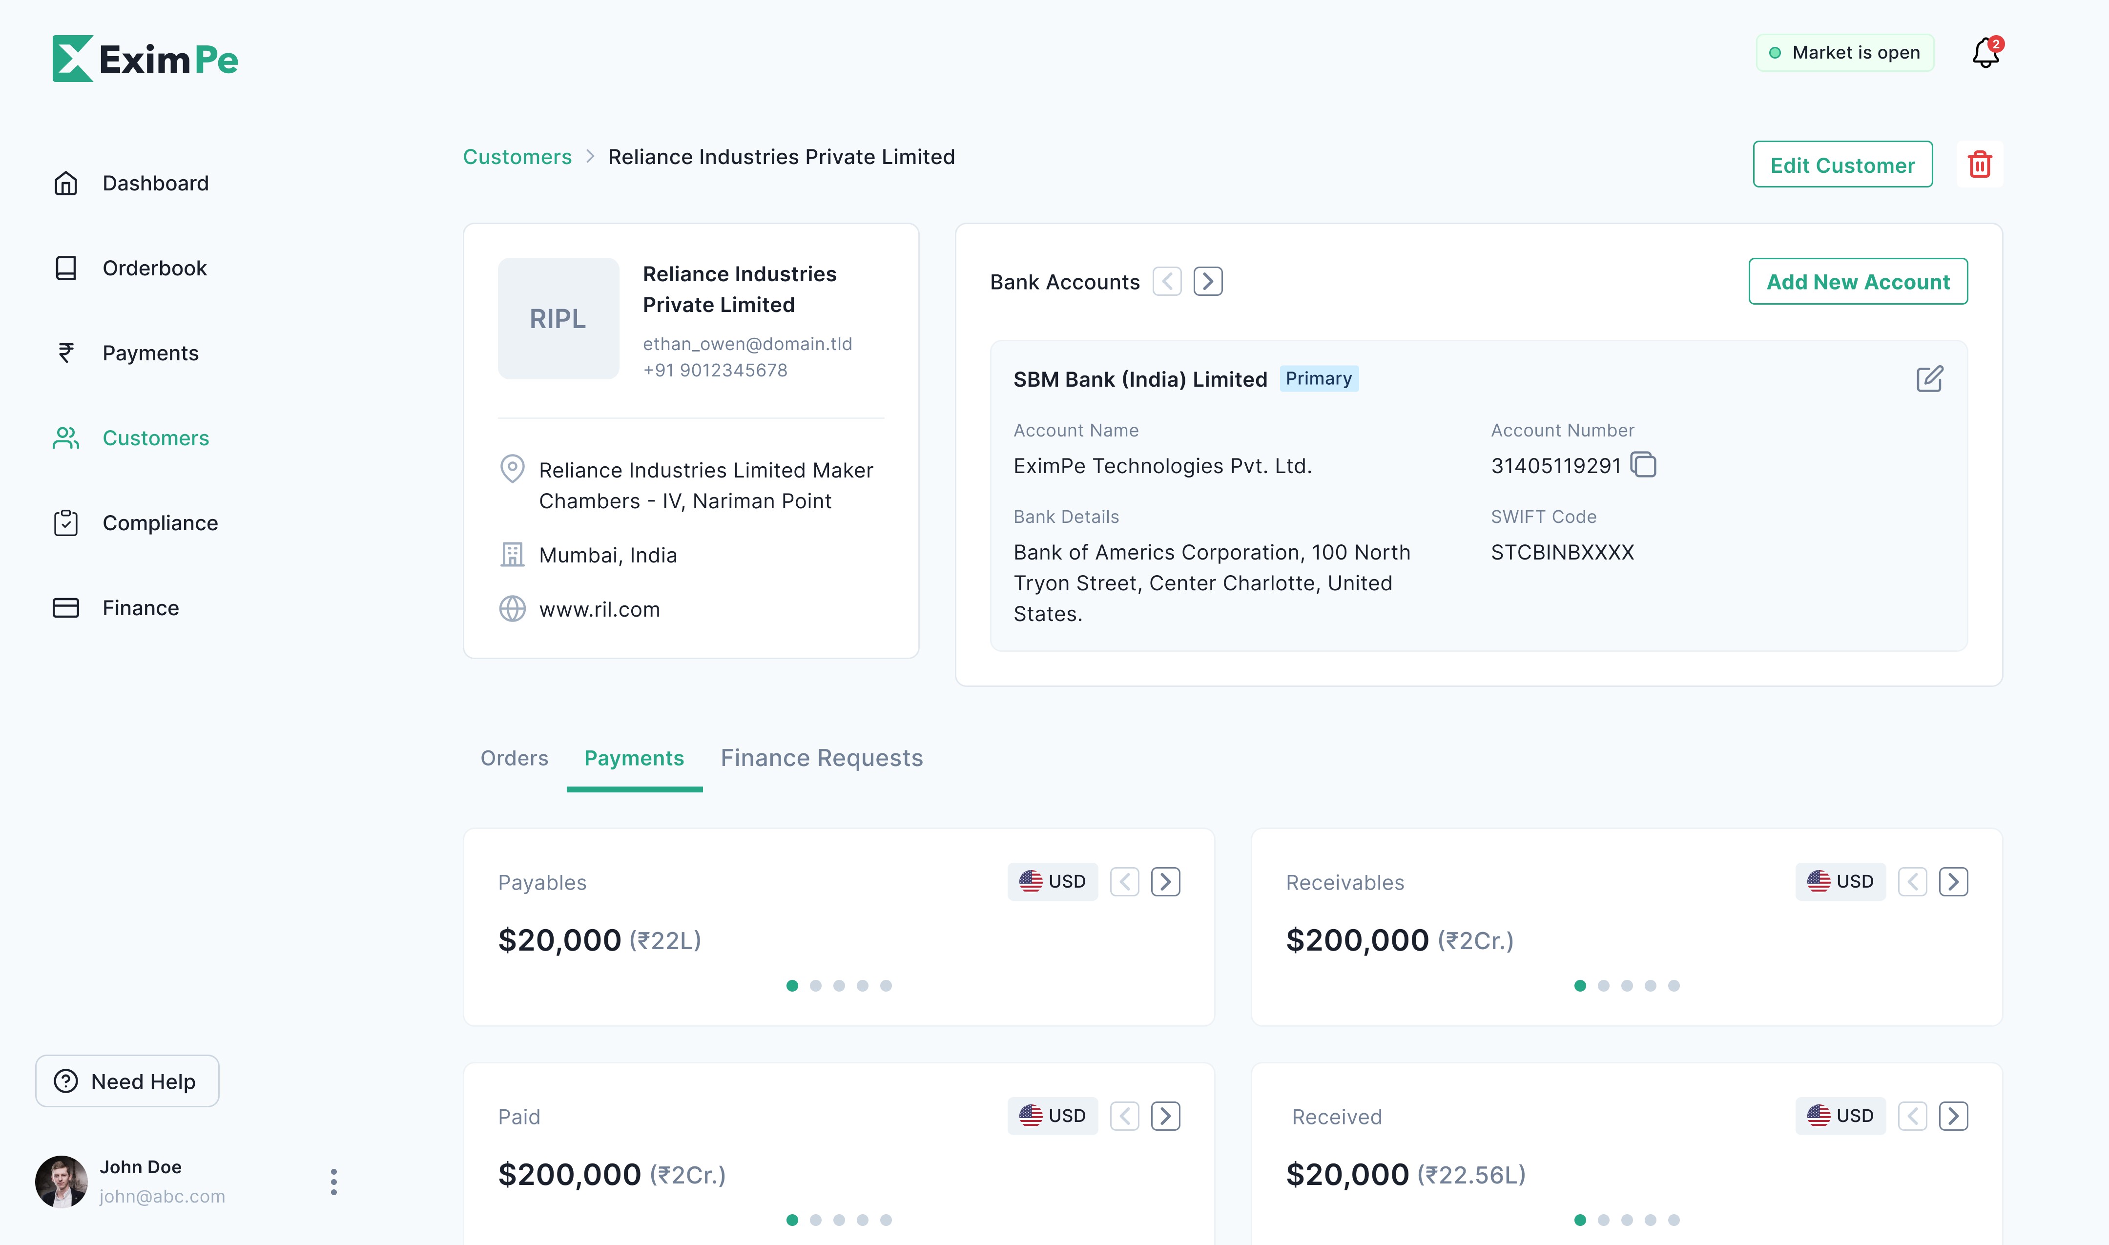Go to Orderbook in the sidebar
Viewport: 2109px width, 1245px height.
154,268
